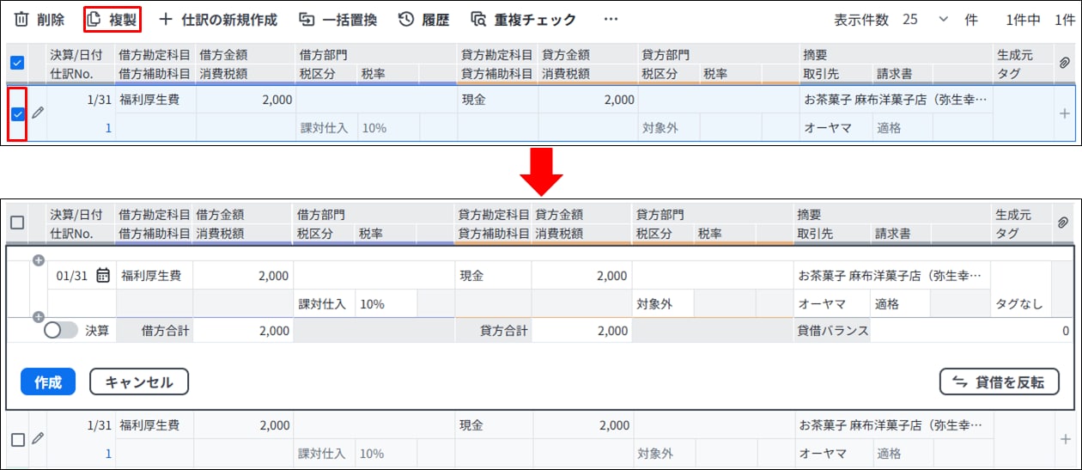Click the キャンセル button

pos(139,382)
